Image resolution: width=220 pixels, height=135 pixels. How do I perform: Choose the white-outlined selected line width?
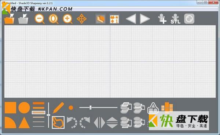38,112
